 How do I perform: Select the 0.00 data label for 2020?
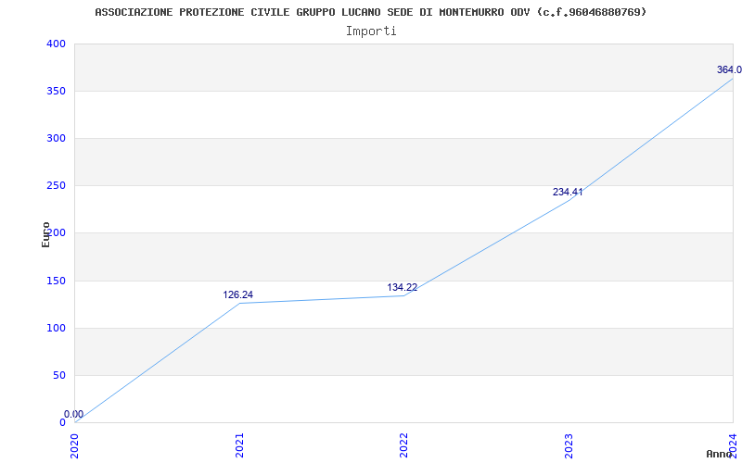[x=73, y=414]
